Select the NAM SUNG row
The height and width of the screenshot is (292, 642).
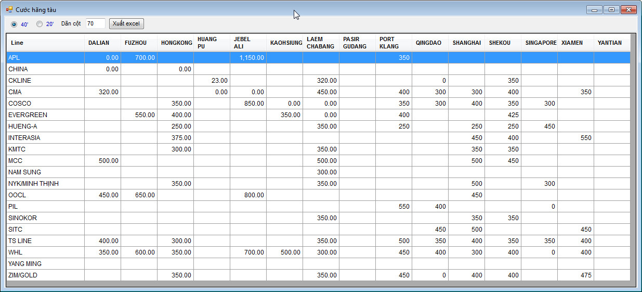pos(318,172)
